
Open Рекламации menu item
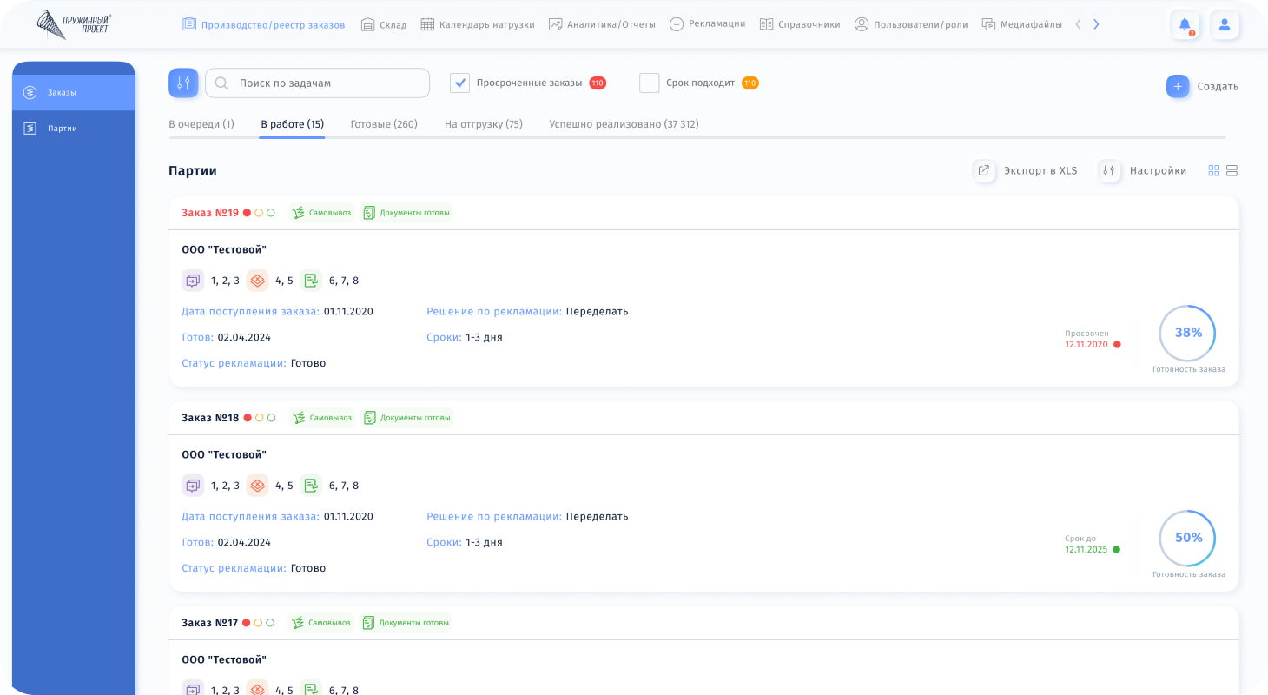[x=708, y=24]
